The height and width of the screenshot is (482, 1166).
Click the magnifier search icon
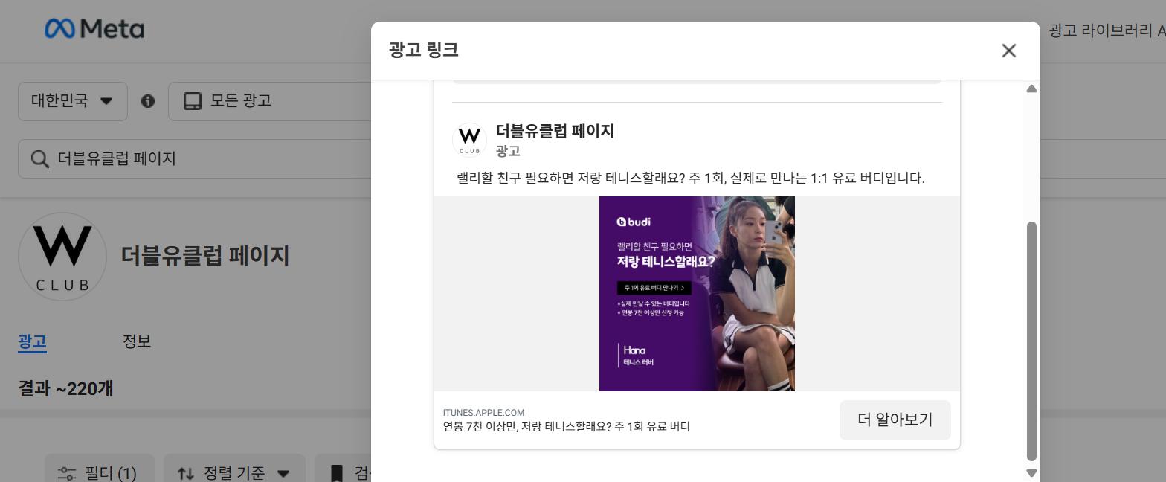(x=39, y=158)
